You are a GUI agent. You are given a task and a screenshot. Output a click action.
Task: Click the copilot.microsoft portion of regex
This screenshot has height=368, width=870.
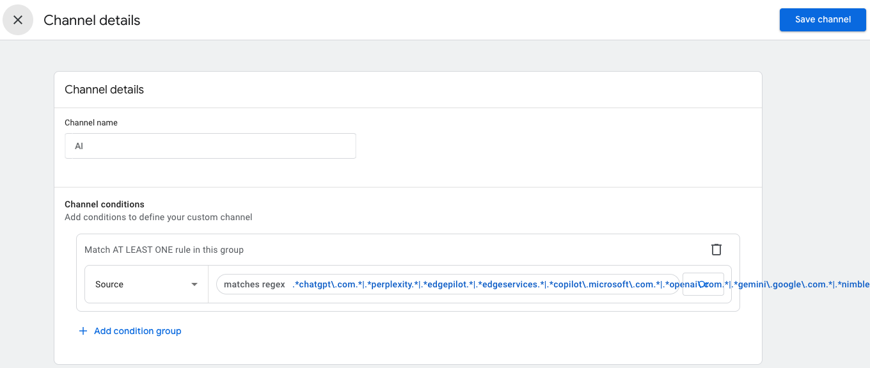point(603,284)
